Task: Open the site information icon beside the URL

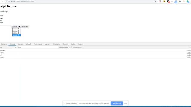Action: (7, 1)
